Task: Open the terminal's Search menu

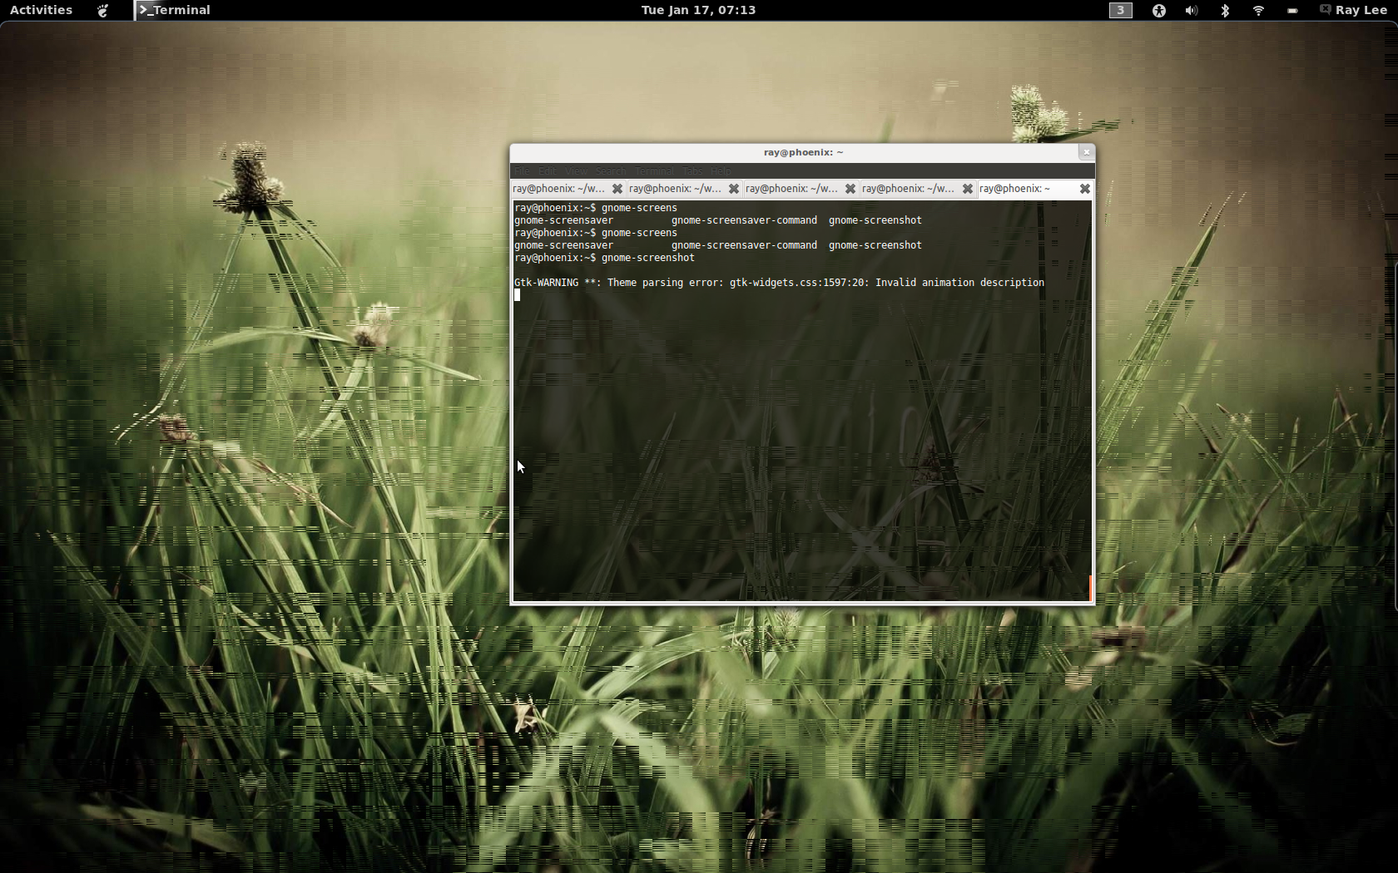Action: pos(610,171)
